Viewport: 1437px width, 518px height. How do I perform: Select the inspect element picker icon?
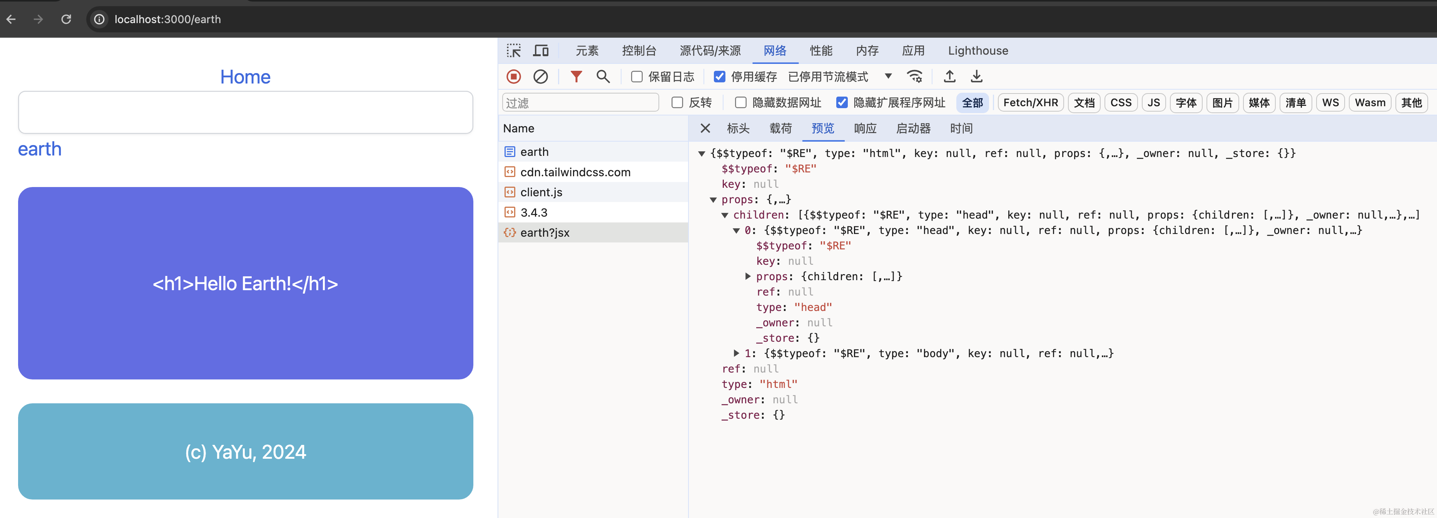pos(513,51)
